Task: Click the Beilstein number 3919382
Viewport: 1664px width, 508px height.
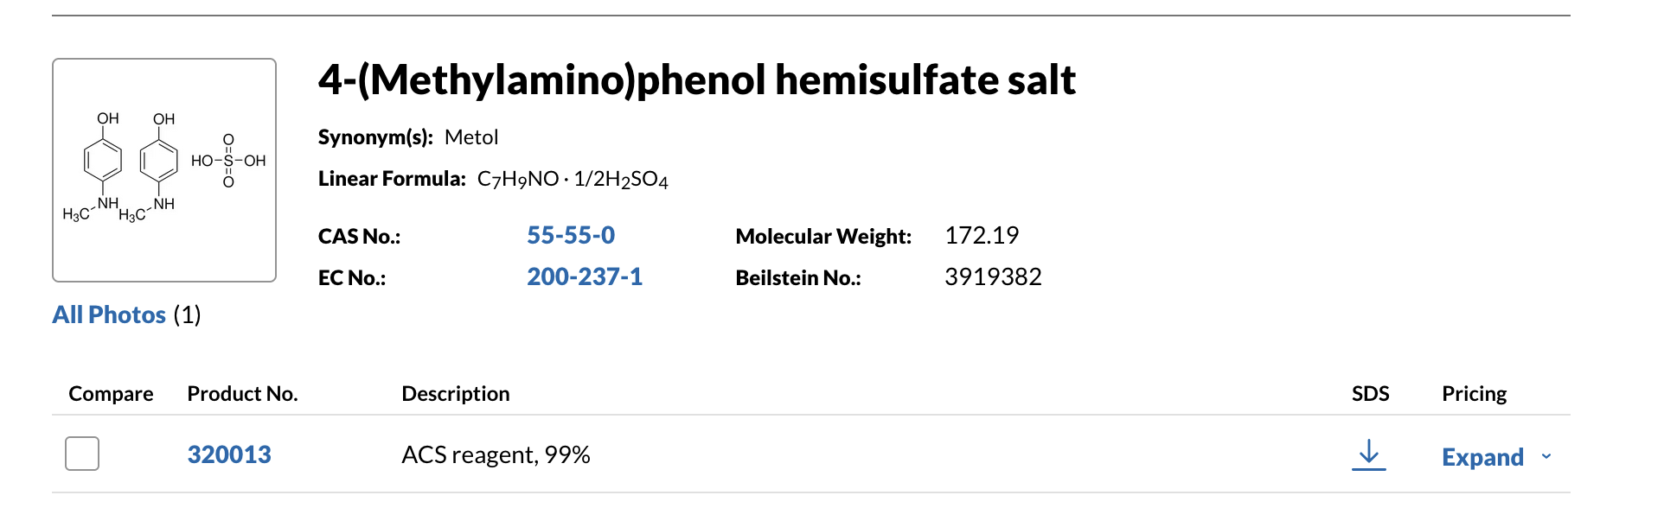Action: (x=993, y=276)
